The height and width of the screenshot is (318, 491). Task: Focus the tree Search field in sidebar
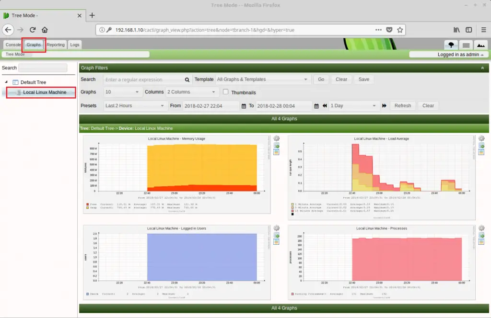(x=43, y=68)
